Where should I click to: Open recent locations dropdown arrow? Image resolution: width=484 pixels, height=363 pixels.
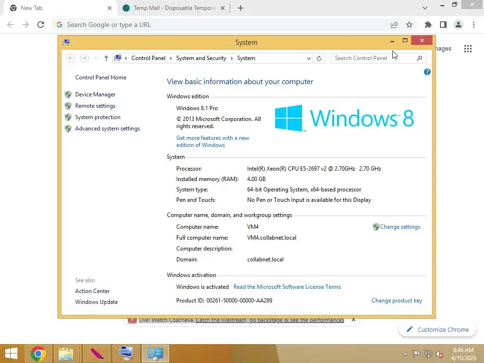[95, 58]
